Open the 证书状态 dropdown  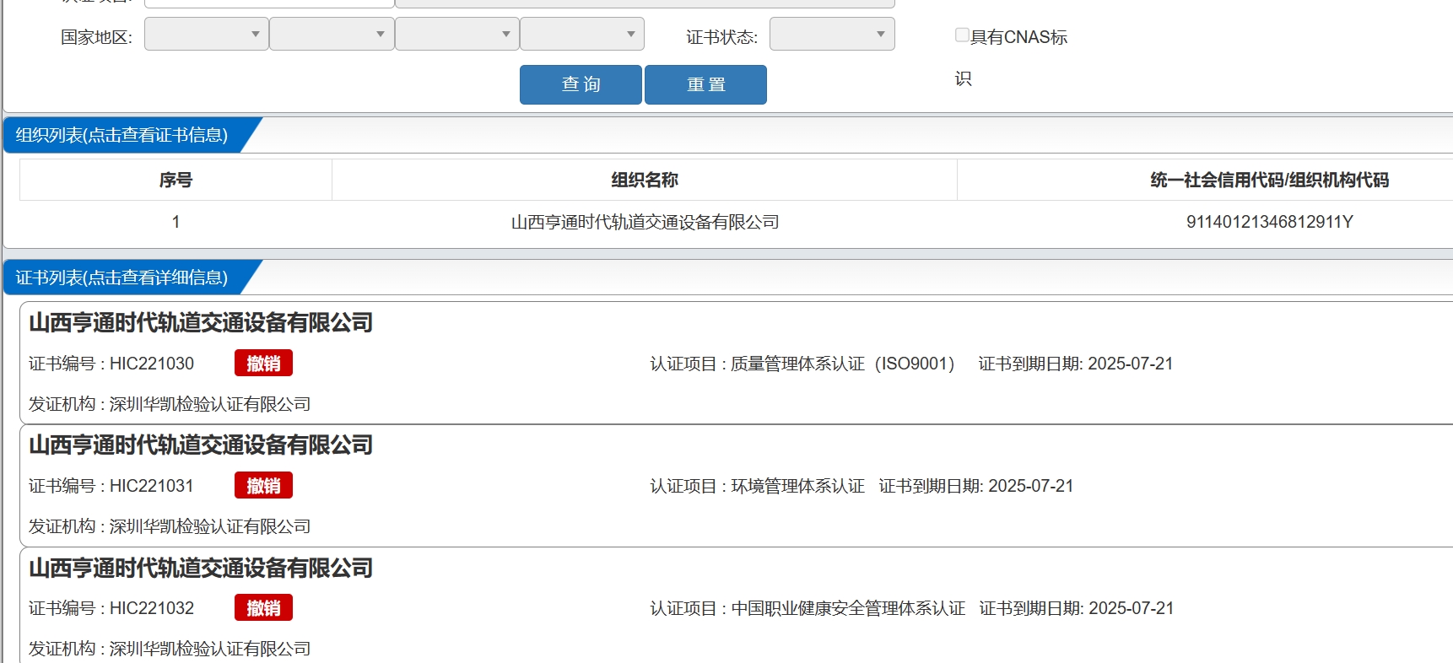[832, 35]
